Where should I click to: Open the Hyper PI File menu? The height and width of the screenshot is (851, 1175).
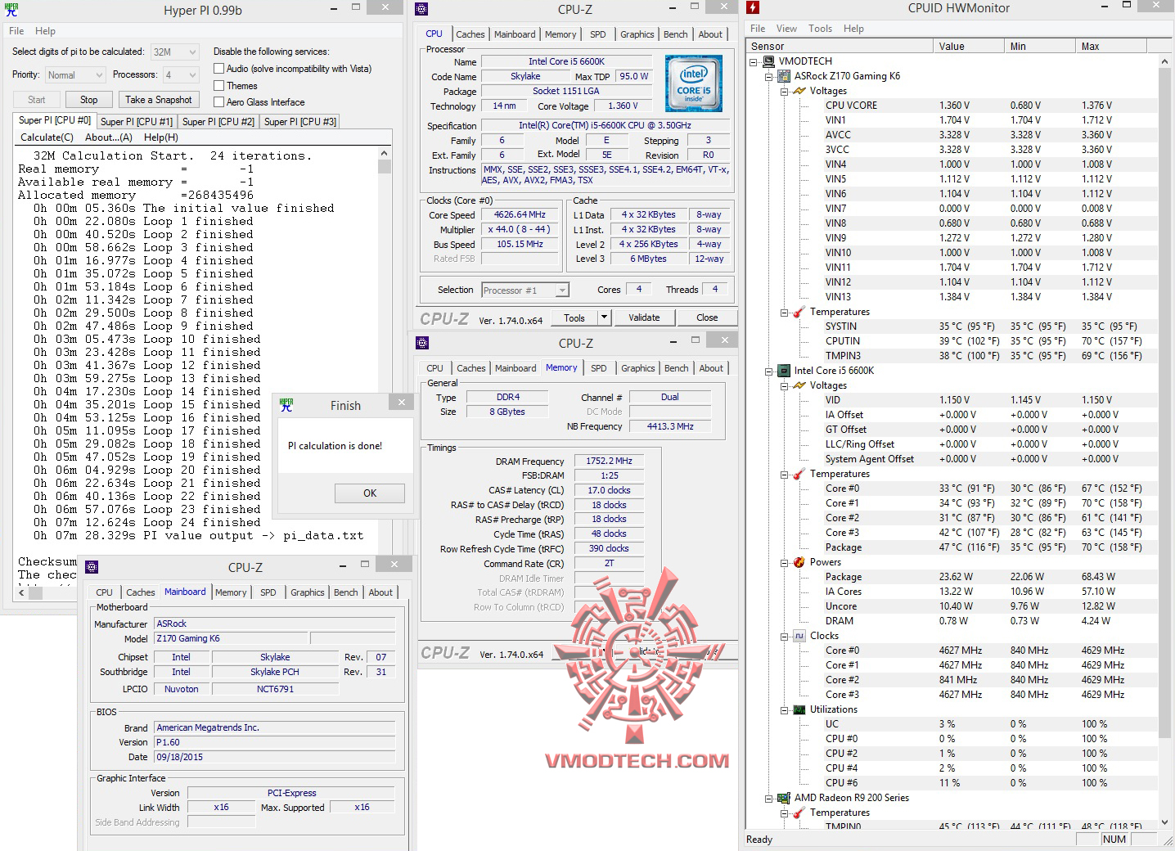pyautogui.click(x=16, y=31)
